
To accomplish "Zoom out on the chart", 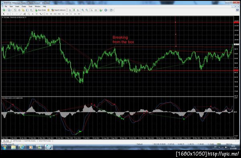I will click(x=87, y=10).
